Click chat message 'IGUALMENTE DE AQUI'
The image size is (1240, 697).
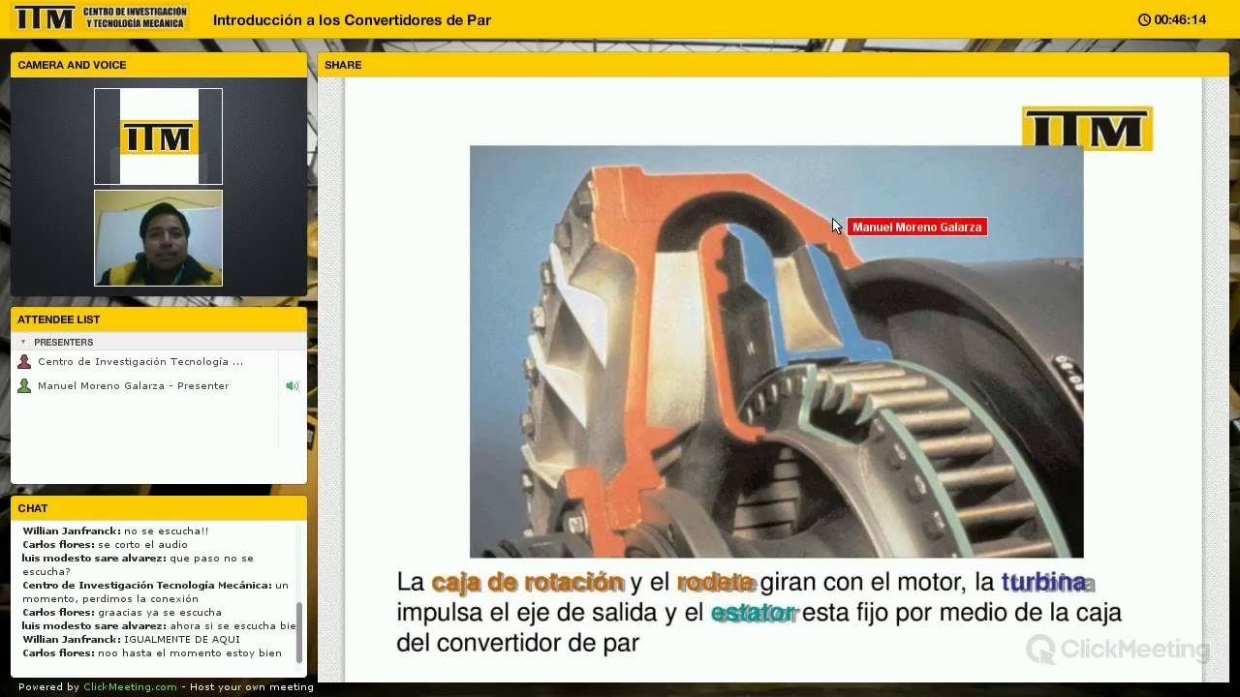182,640
